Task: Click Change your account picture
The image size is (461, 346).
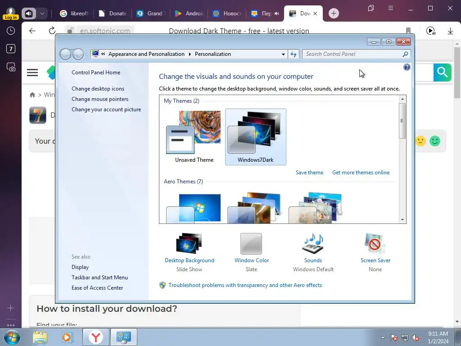Action: pyautogui.click(x=106, y=109)
